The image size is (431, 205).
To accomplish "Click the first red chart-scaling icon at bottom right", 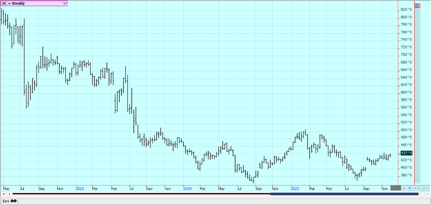I will 404,188.
